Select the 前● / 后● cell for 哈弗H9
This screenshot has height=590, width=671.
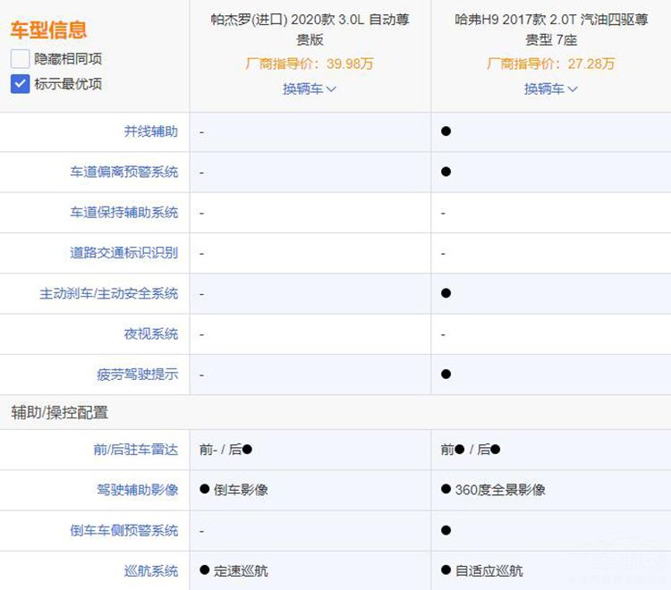(x=471, y=450)
